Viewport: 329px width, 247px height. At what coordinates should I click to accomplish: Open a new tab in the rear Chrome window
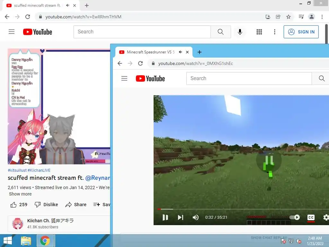pyautogui.click(x=87, y=5)
